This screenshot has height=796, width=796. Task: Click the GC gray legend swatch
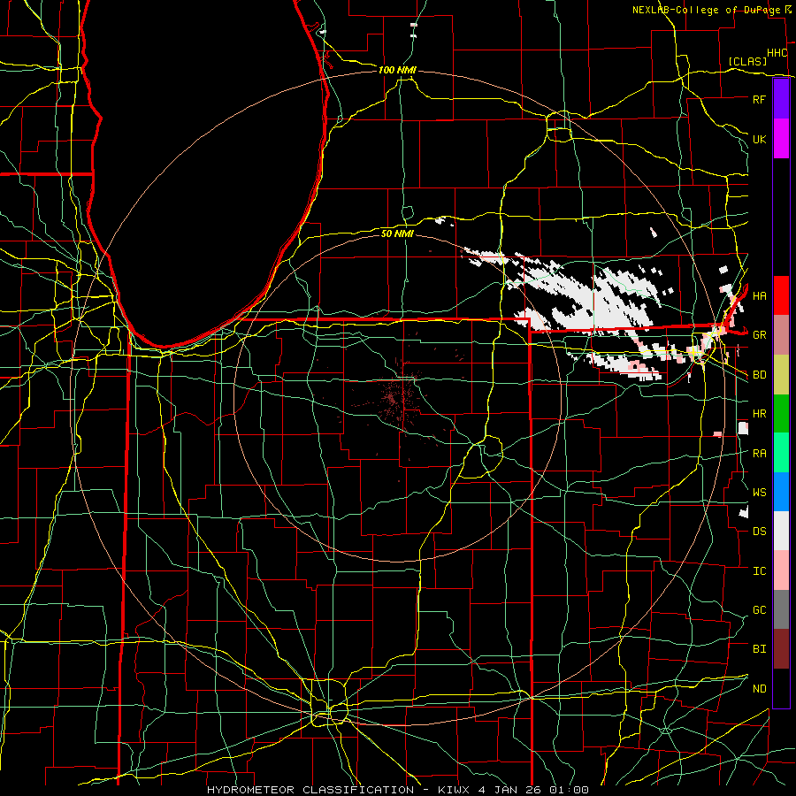(x=781, y=609)
